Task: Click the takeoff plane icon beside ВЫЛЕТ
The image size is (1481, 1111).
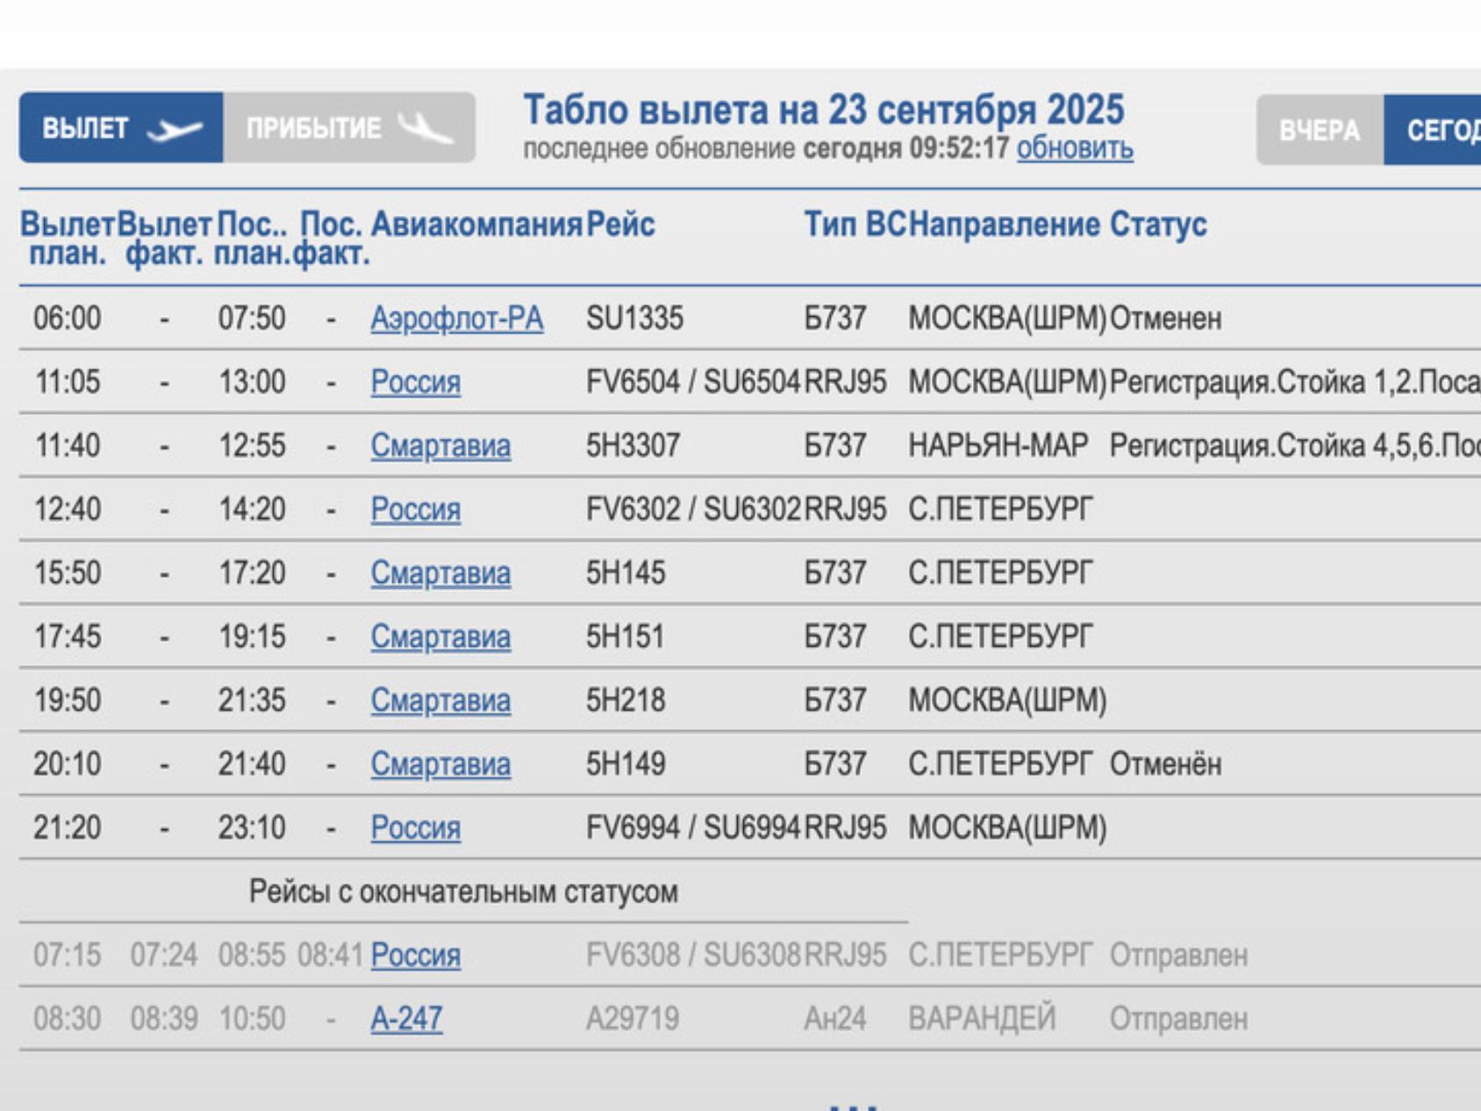Action: (x=175, y=130)
